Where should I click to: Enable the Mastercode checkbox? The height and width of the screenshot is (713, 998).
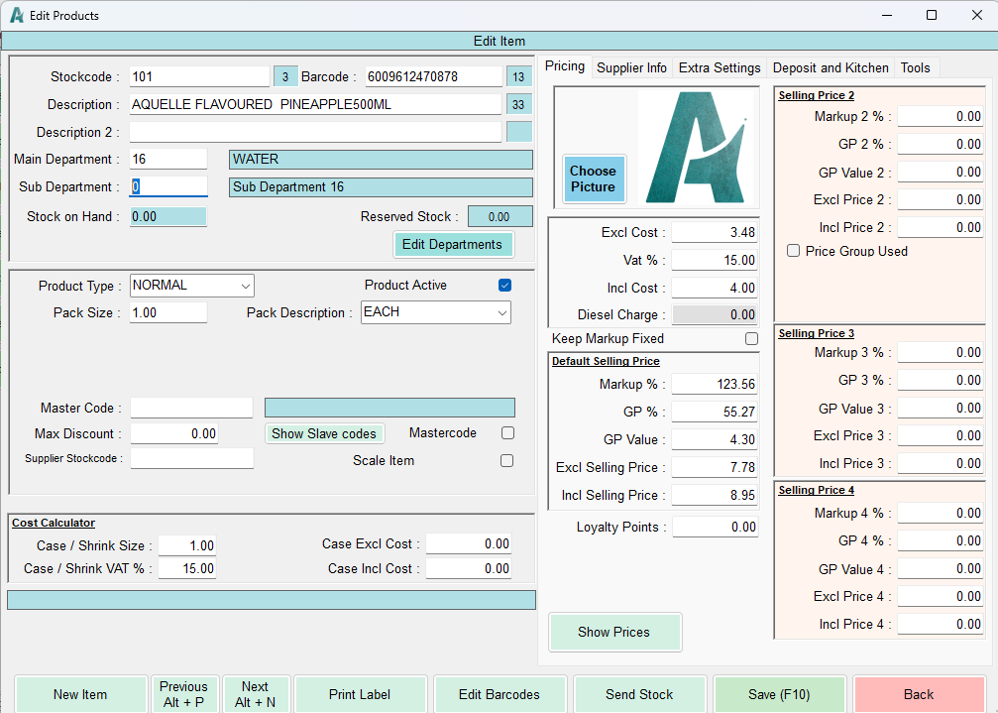(507, 433)
